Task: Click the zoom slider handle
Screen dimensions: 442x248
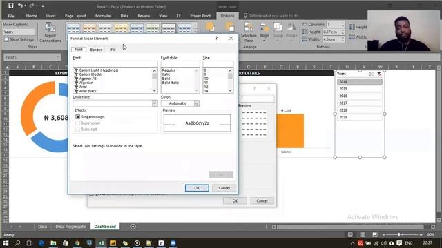Action: pyautogui.click(x=399, y=234)
